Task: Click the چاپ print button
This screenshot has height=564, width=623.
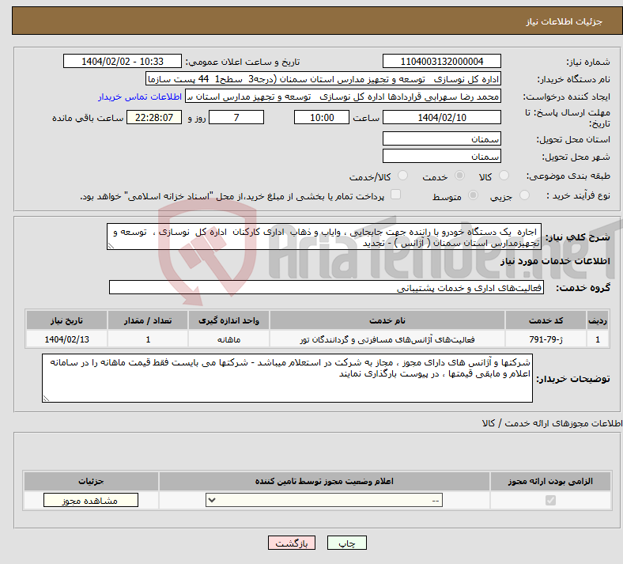Action: (347, 543)
